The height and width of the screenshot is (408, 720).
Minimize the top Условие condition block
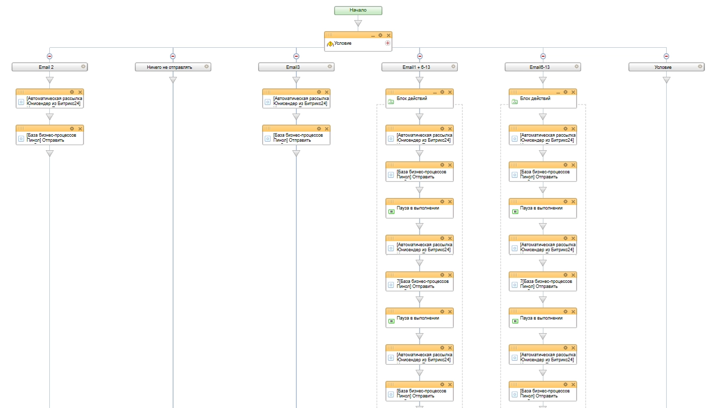pos(373,35)
